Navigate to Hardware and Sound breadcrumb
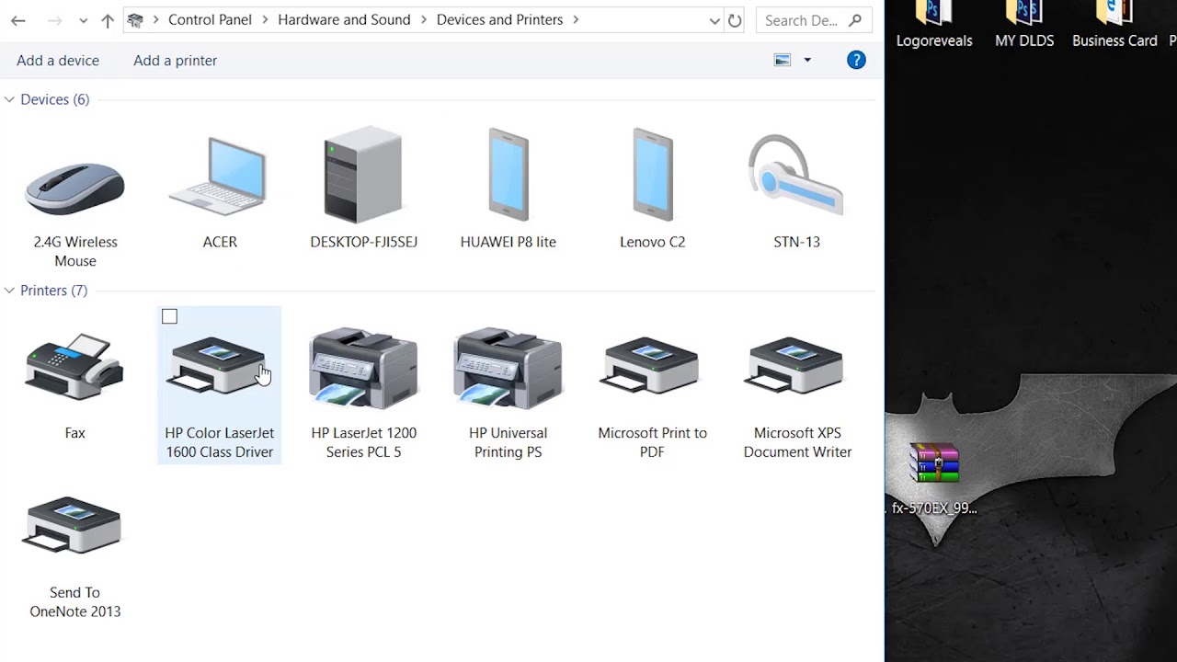The height and width of the screenshot is (662, 1177). (x=344, y=19)
